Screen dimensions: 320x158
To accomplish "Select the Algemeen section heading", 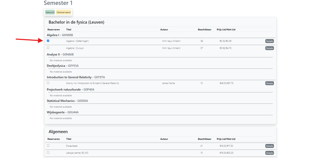I will point(58,132).
